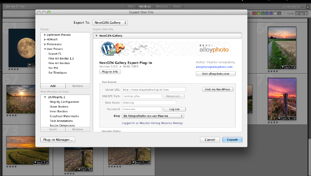Filter by blue color label
This screenshot has height=176, width=311.
pyautogui.click(x=267, y=13)
